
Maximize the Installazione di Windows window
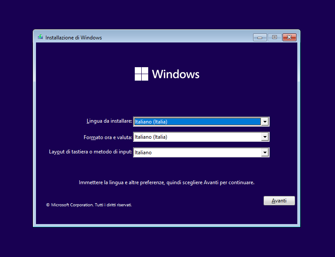(x=274, y=37)
